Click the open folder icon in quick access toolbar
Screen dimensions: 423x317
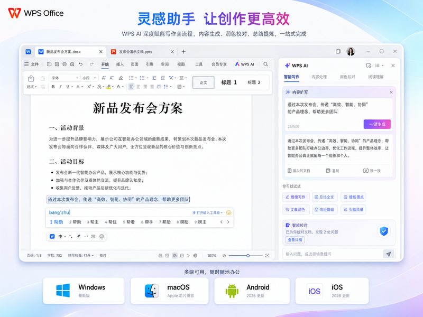[49, 64]
